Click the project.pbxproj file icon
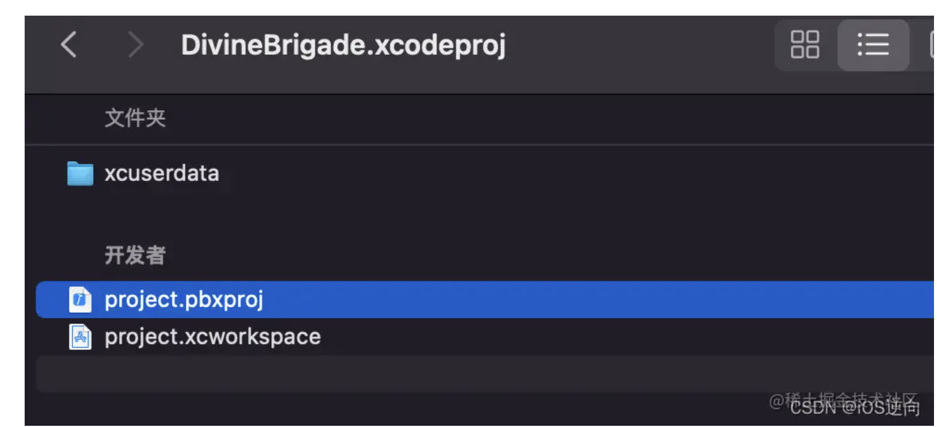 (80, 300)
